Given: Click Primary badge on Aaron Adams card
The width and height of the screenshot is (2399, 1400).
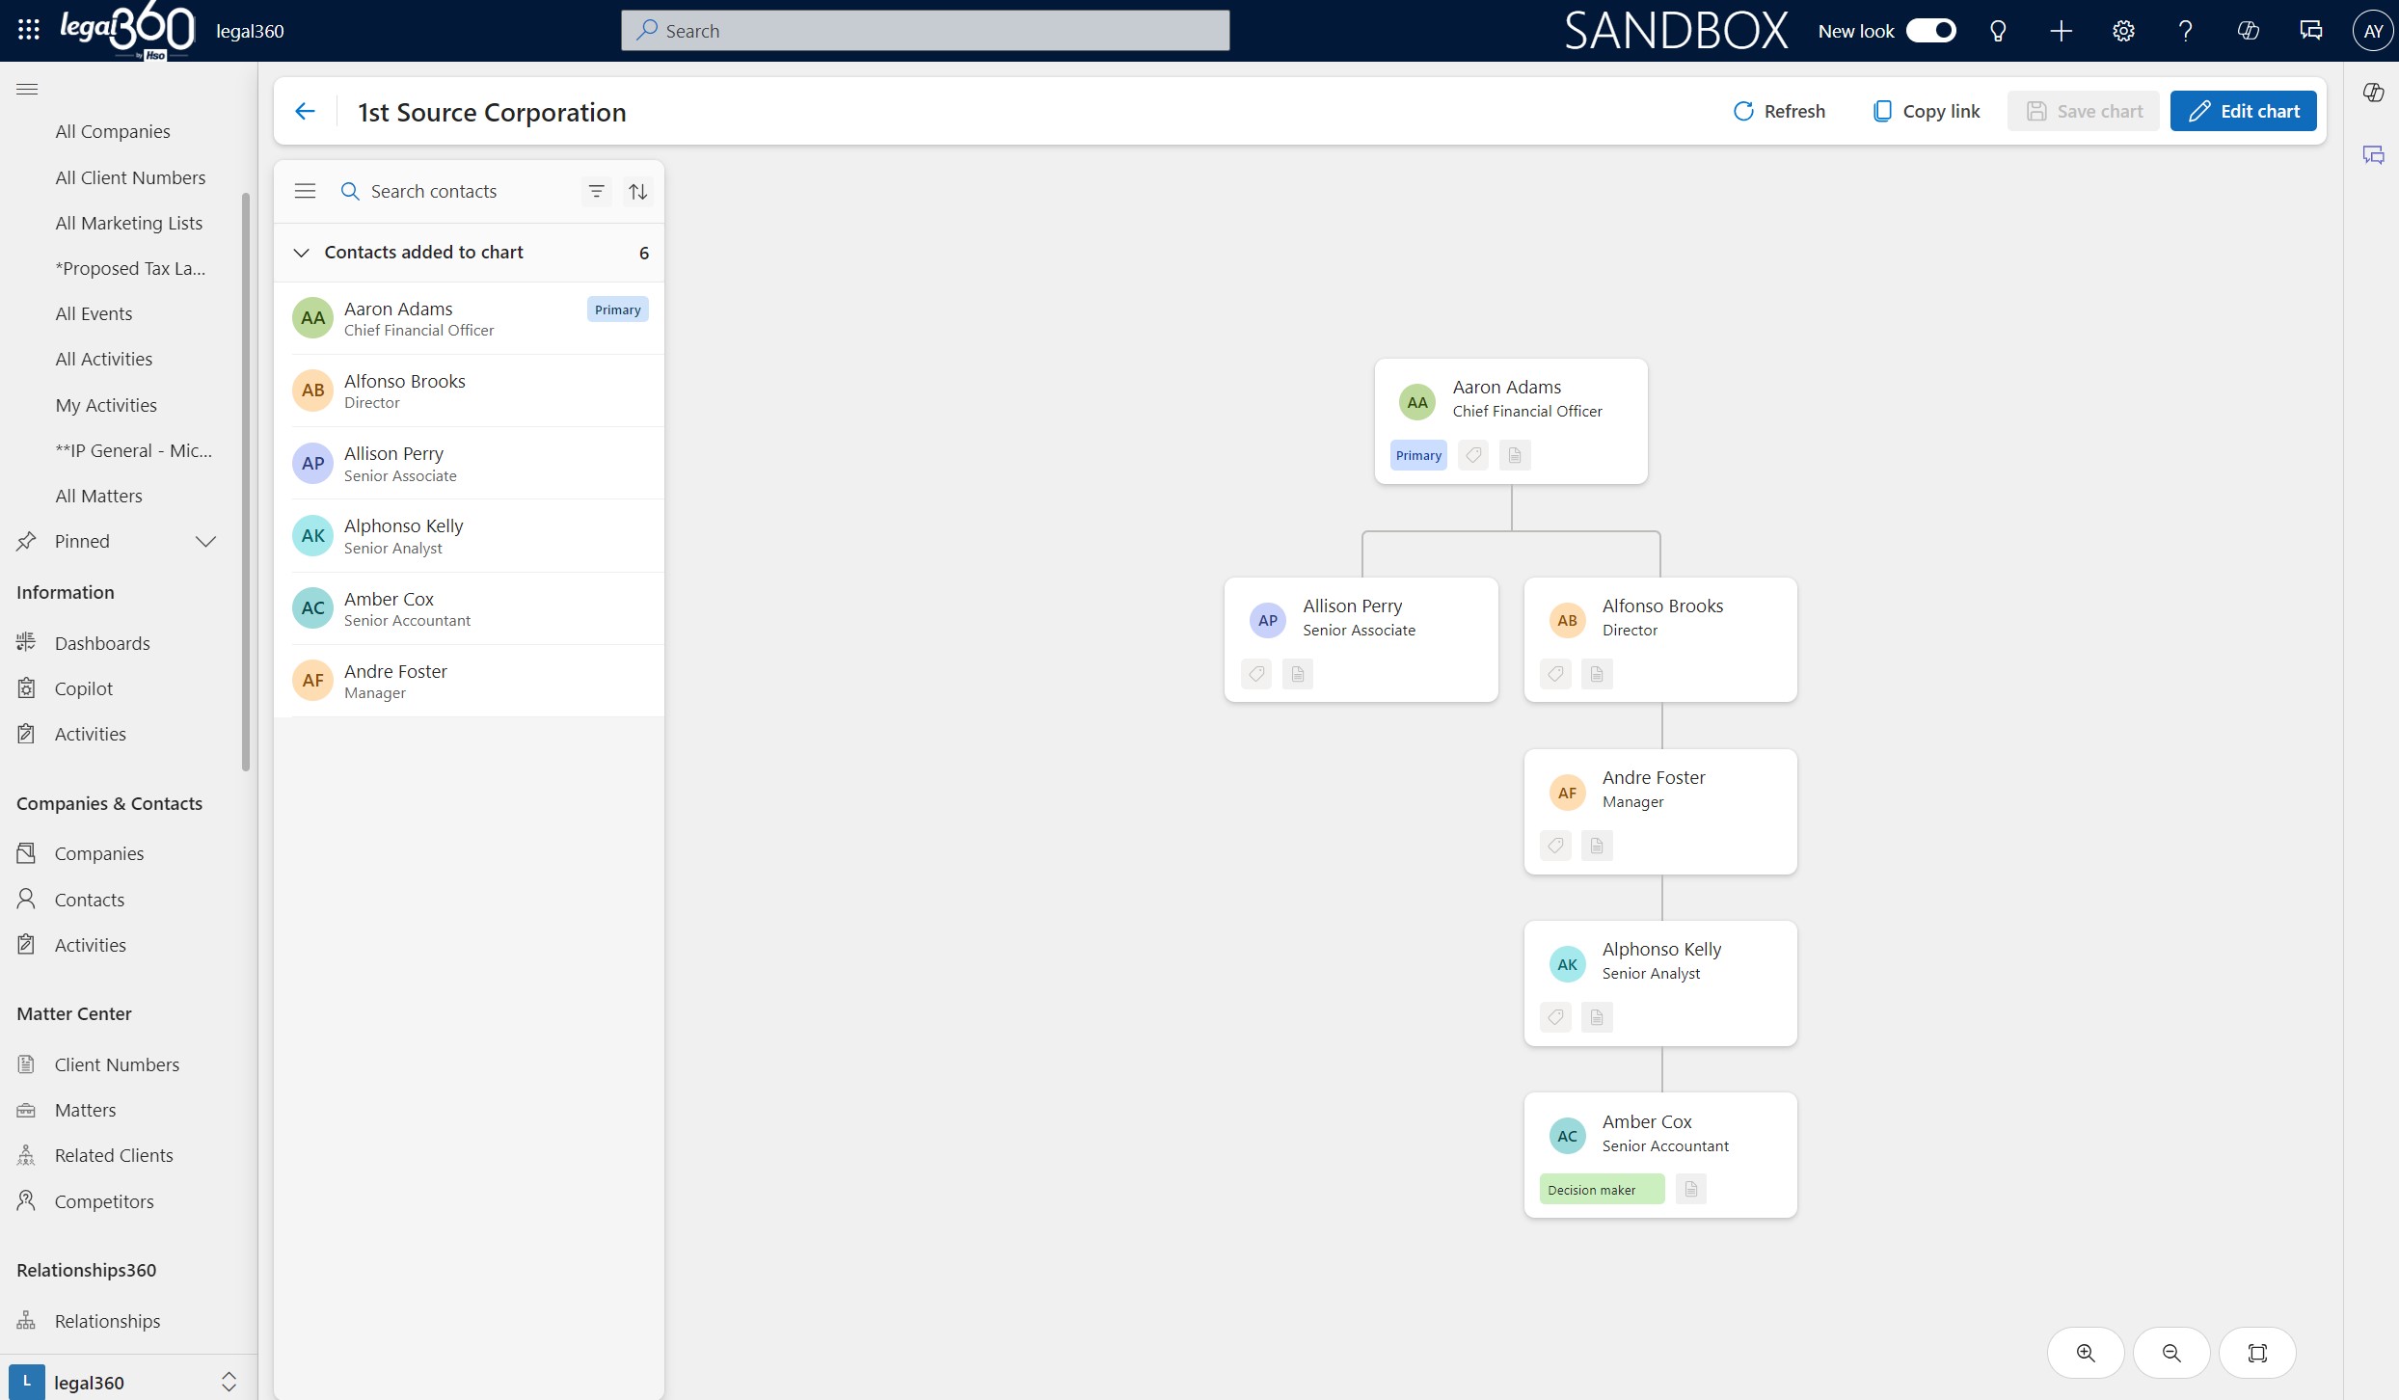Looking at the screenshot, I should (x=1418, y=455).
